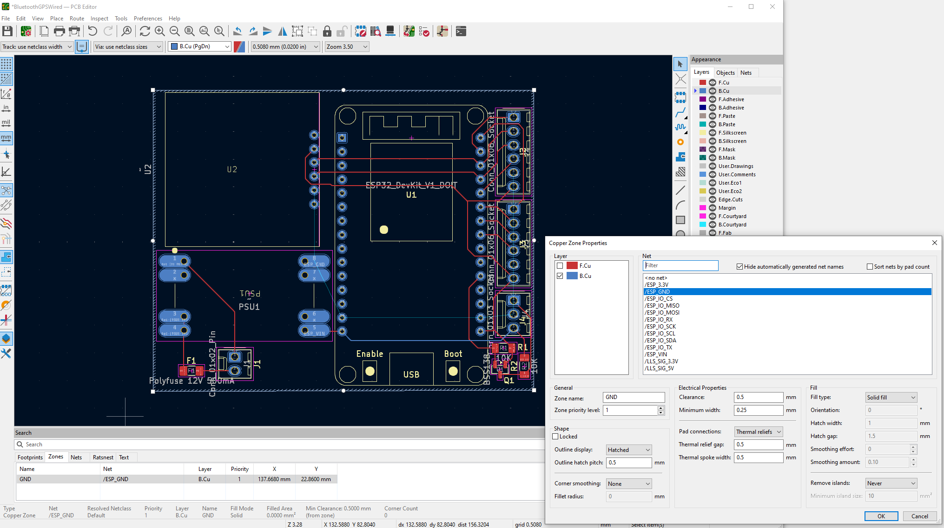Enable the Locked shape checkbox

(555, 437)
